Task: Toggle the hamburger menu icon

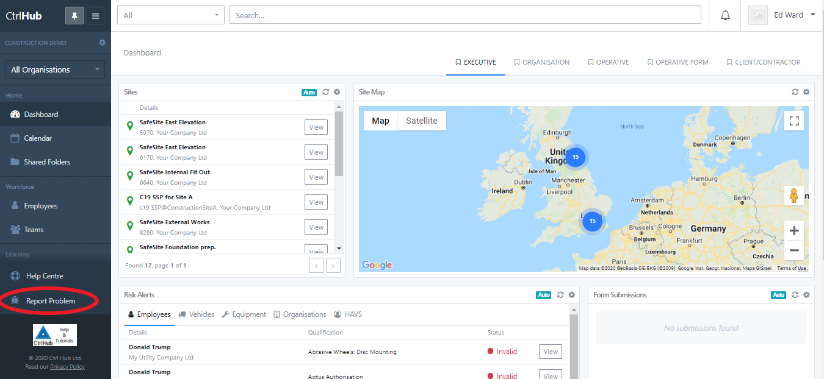Action: [x=95, y=16]
